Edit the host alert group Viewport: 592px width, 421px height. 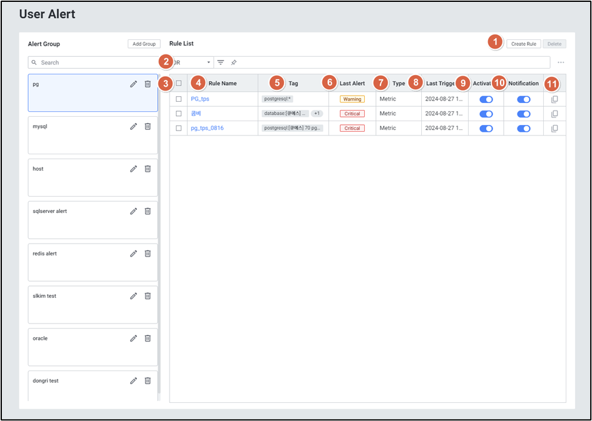133,169
